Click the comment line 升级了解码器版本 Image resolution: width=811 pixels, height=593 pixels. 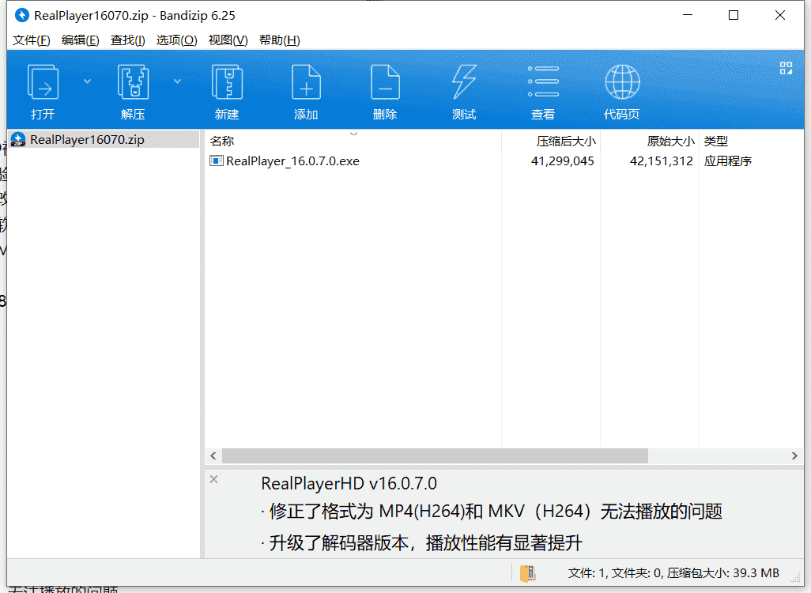(421, 543)
